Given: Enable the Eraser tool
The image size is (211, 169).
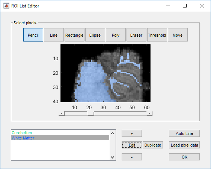Looking at the screenshot, I should [136, 35].
